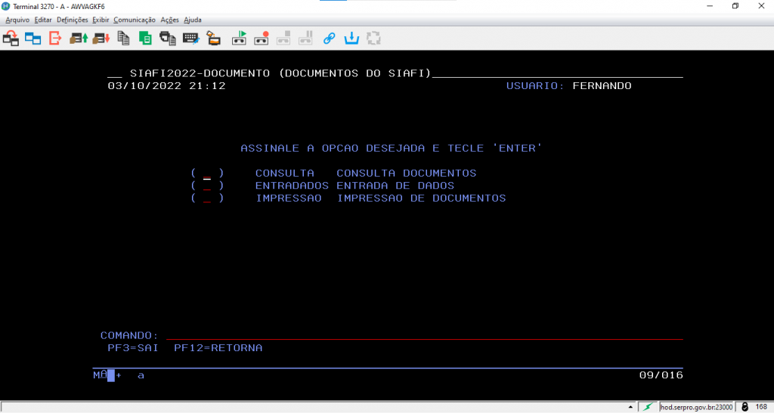This screenshot has height=413, width=774.
Task: Click in the COMANDO input line
Action: tap(423, 335)
